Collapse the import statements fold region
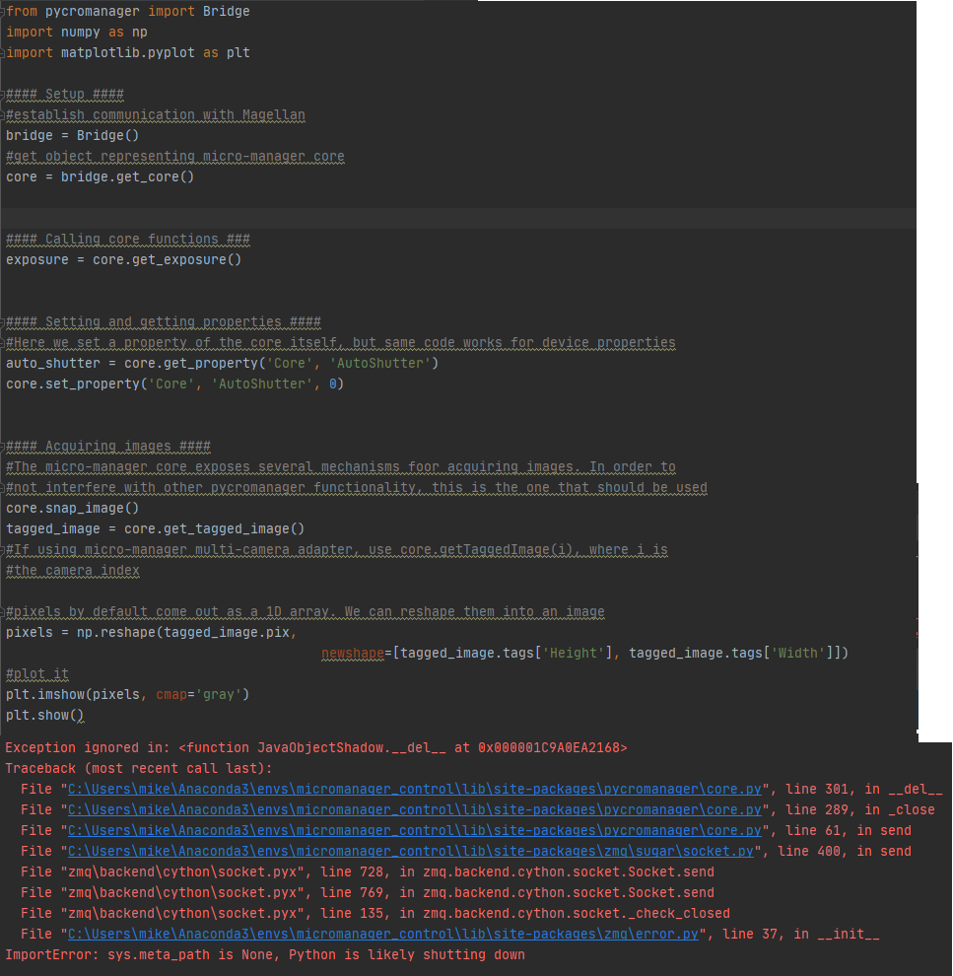This screenshot has width=953, height=976. [3, 11]
